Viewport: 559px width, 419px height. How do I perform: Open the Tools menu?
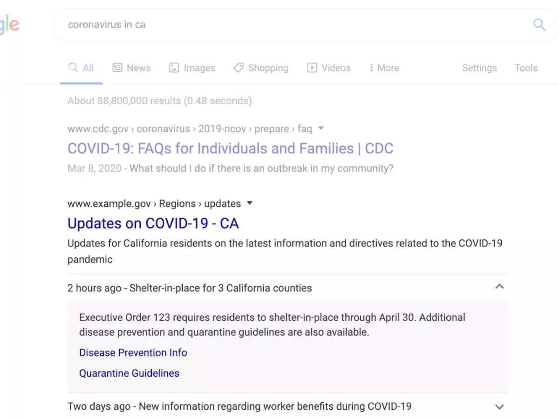[x=525, y=68]
